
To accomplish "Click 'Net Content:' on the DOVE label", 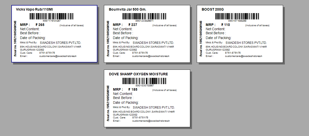I will pos(123,94).
